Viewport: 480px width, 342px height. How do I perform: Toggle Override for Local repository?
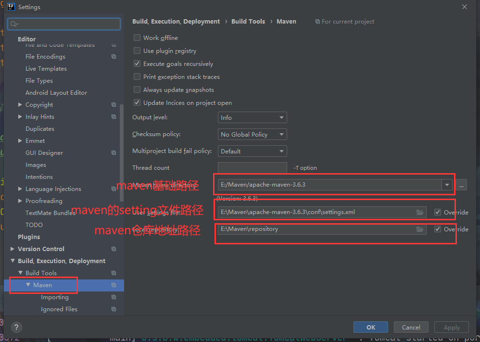(x=438, y=229)
